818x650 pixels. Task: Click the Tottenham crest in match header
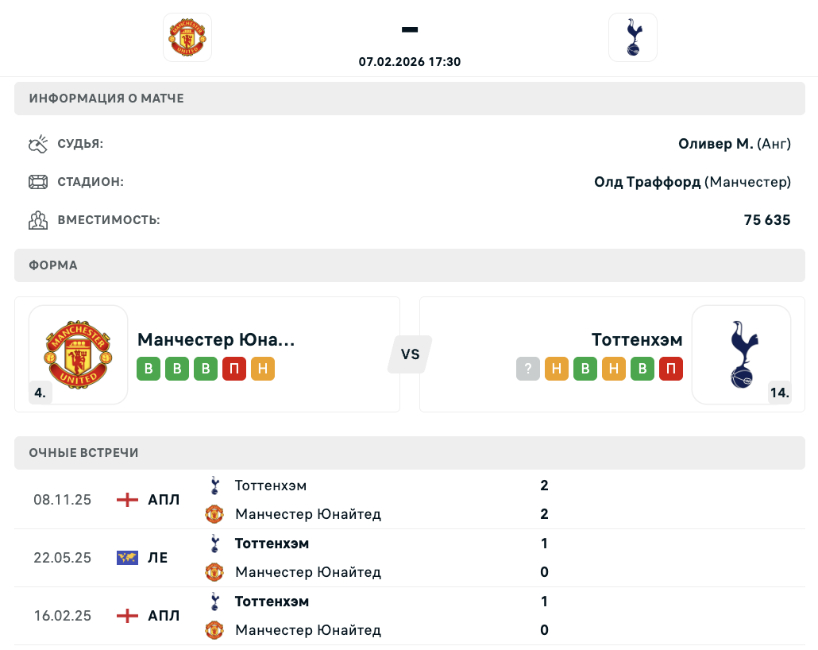632,37
